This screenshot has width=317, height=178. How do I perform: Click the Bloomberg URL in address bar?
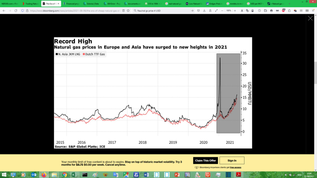coord(77,11)
